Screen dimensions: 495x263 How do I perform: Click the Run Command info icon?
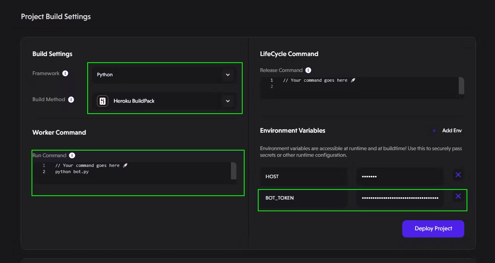pos(72,155)
